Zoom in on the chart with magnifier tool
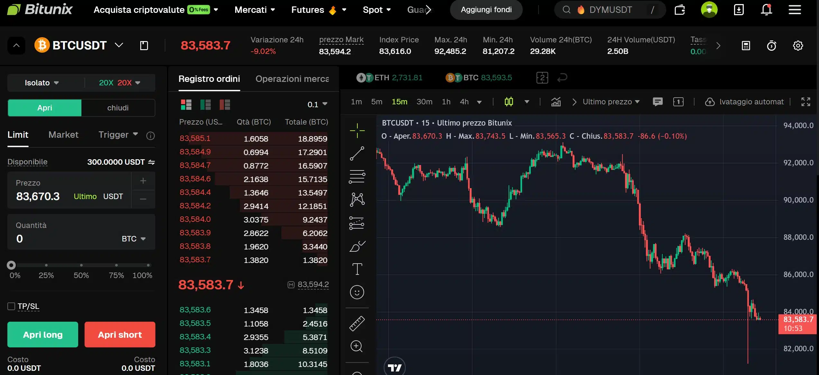Image resolution: width=819 pixels, height=375 pixels. coord(357,346)
